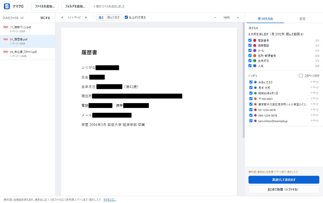
Task: Click 学歴 2004年3月 line in document
Action: point(113,125)
